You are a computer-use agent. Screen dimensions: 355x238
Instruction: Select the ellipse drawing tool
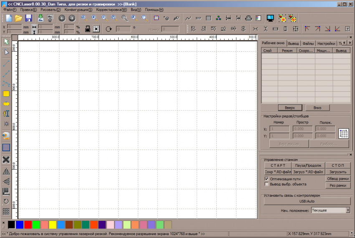click(6, 103)
